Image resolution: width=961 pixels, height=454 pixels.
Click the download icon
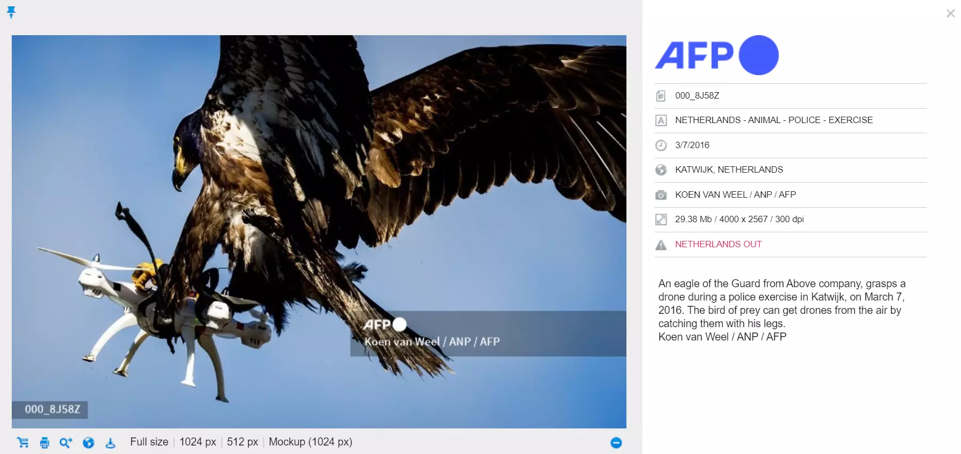point(110,442)
